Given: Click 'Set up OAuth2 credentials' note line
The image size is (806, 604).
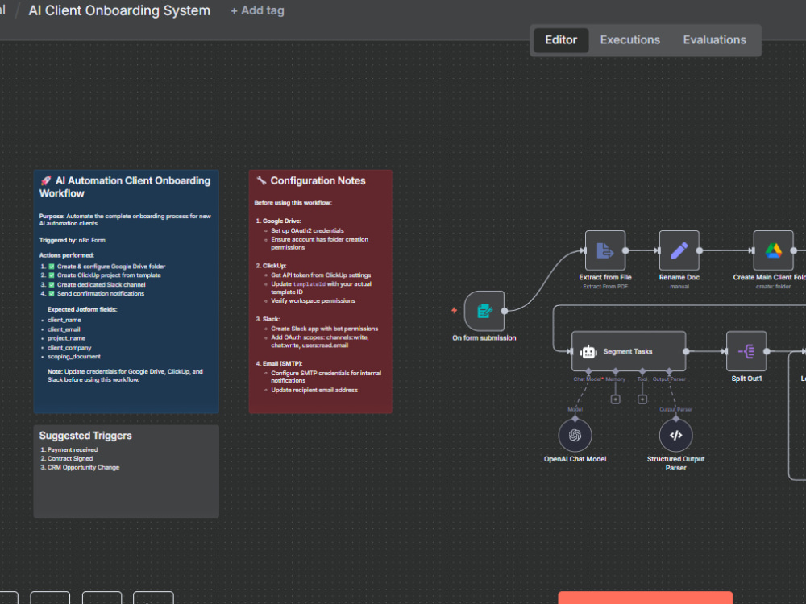Looking at the screenshot, I should click(307, 230).
